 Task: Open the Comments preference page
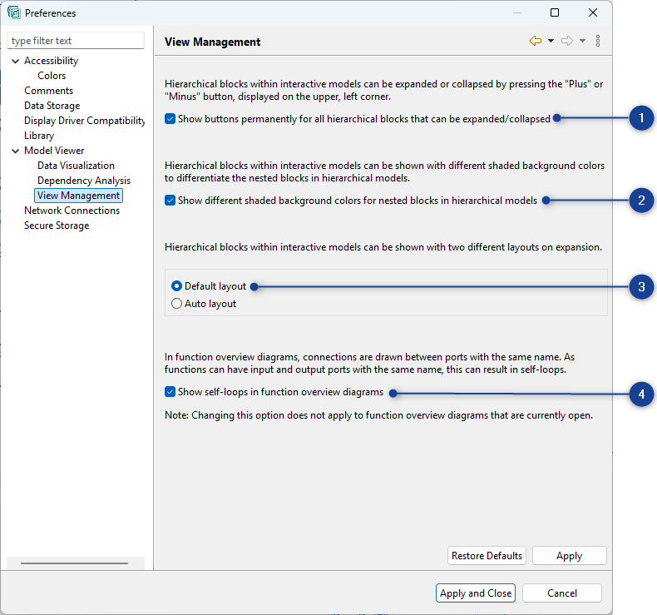coord(48,91)
